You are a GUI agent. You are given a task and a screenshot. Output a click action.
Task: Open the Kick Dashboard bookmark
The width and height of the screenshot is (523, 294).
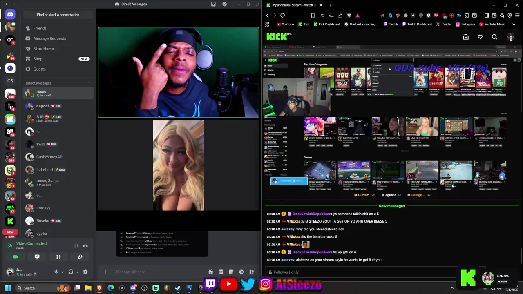pos(326,24)
